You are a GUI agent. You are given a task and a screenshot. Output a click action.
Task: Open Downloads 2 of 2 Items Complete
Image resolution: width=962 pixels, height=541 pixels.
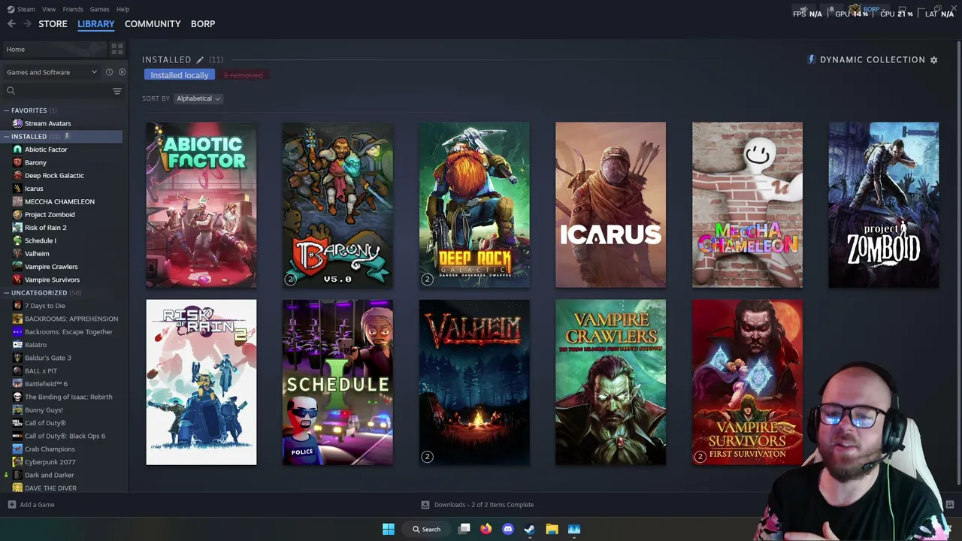pyautogui.click(x=484, y=505)
